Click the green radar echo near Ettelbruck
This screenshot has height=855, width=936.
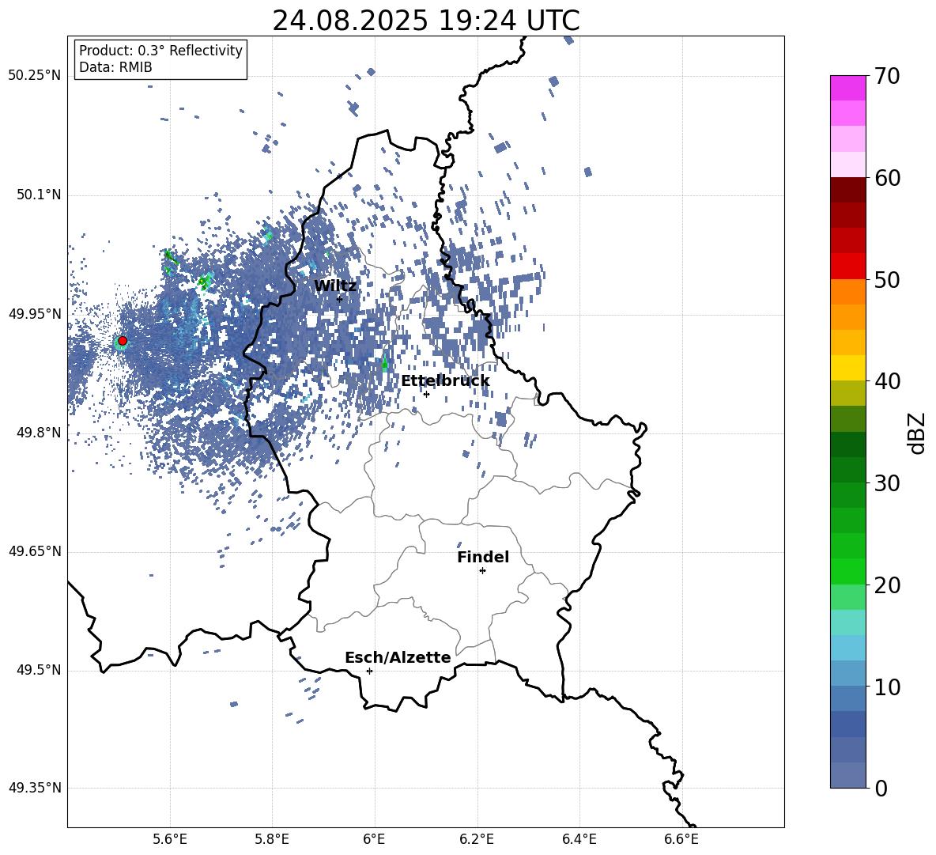point(384,362)
